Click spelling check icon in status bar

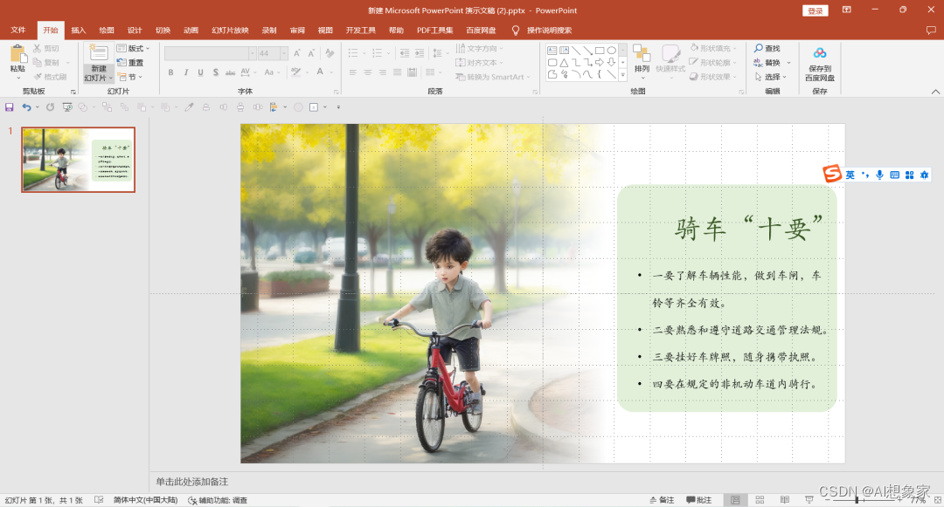(x=99, y=500)
